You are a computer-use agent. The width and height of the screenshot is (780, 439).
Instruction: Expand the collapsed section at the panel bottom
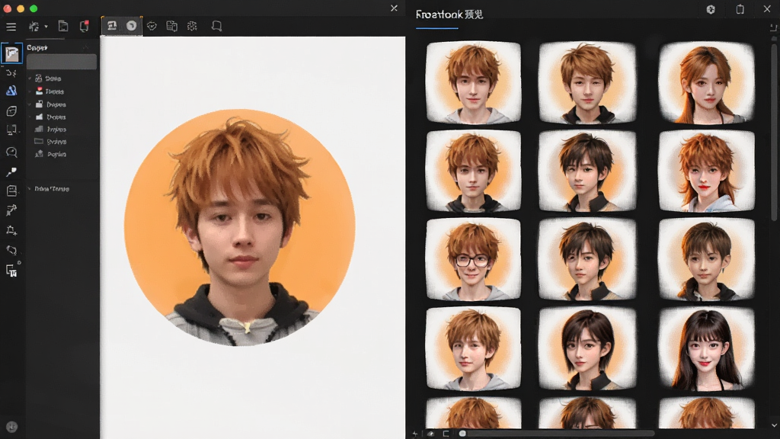[30, 189]
